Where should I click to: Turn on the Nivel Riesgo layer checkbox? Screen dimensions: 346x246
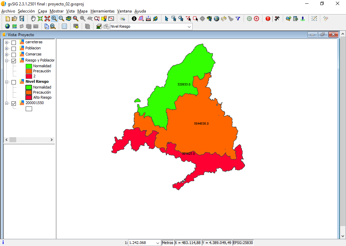pos(14,82)
